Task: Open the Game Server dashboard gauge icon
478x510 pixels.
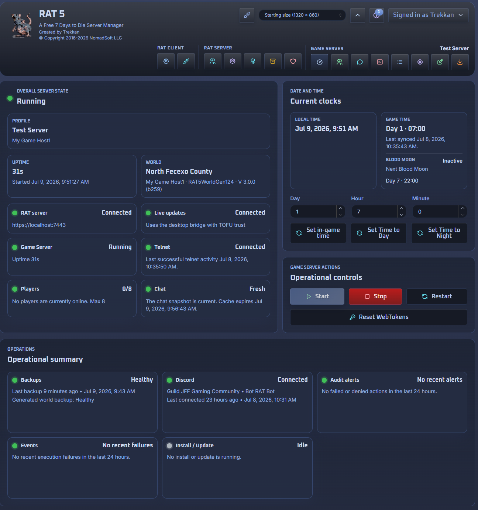Action: click(320, 62)
